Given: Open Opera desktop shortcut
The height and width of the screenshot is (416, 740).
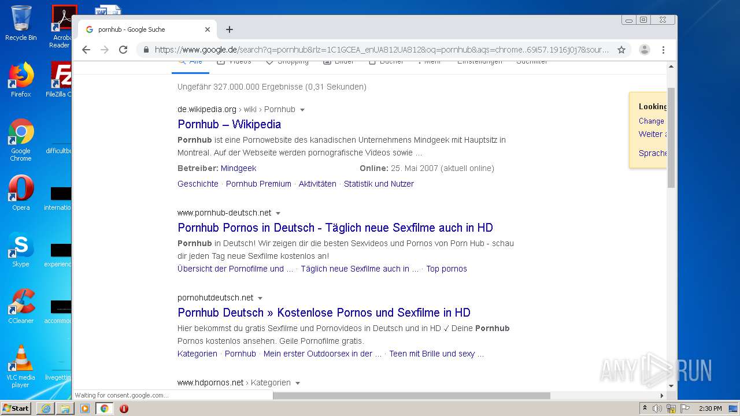Looking at the screenshot, I should 21,193.
